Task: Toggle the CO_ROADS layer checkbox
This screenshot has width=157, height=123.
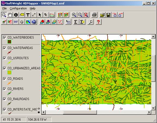Action: pos(4,79)
